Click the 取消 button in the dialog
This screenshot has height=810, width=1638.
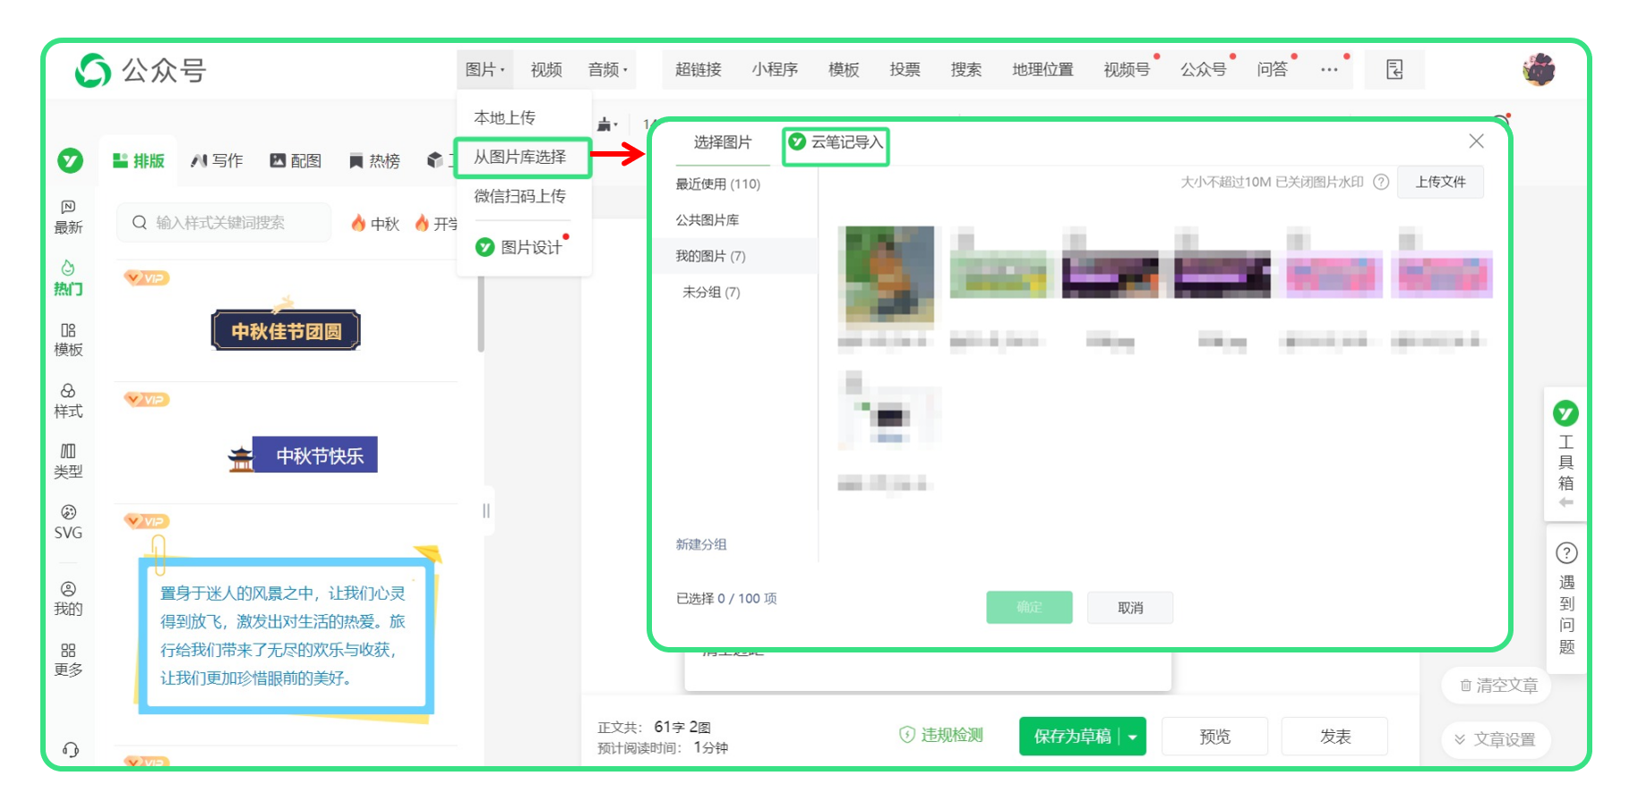click(x=1130, y=608)
